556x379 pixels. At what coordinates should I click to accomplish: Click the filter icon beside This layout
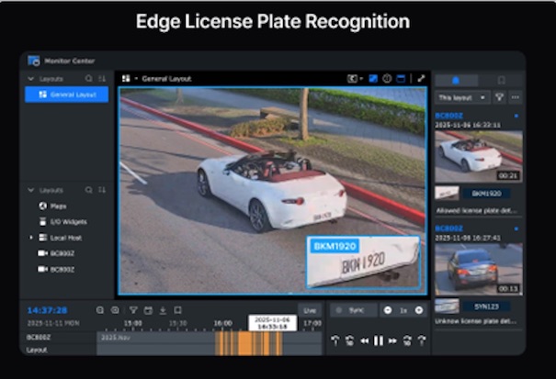[x=500, y=96]
